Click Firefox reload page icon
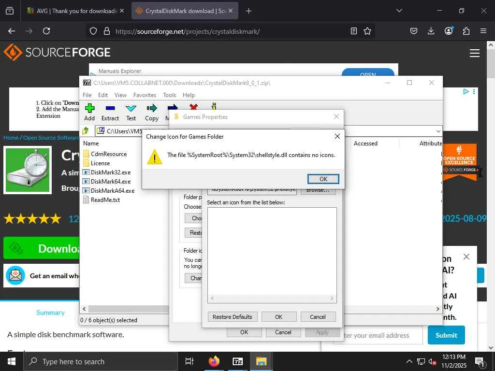 click(46, 31)
